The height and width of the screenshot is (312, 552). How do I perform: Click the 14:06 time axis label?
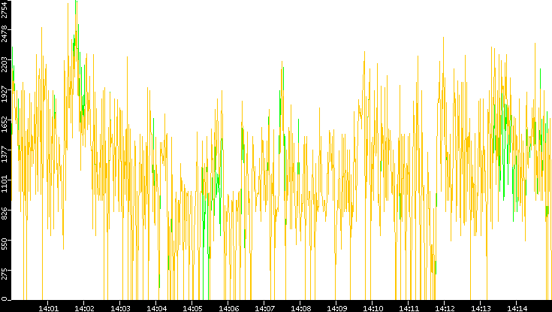pos(228,308)
